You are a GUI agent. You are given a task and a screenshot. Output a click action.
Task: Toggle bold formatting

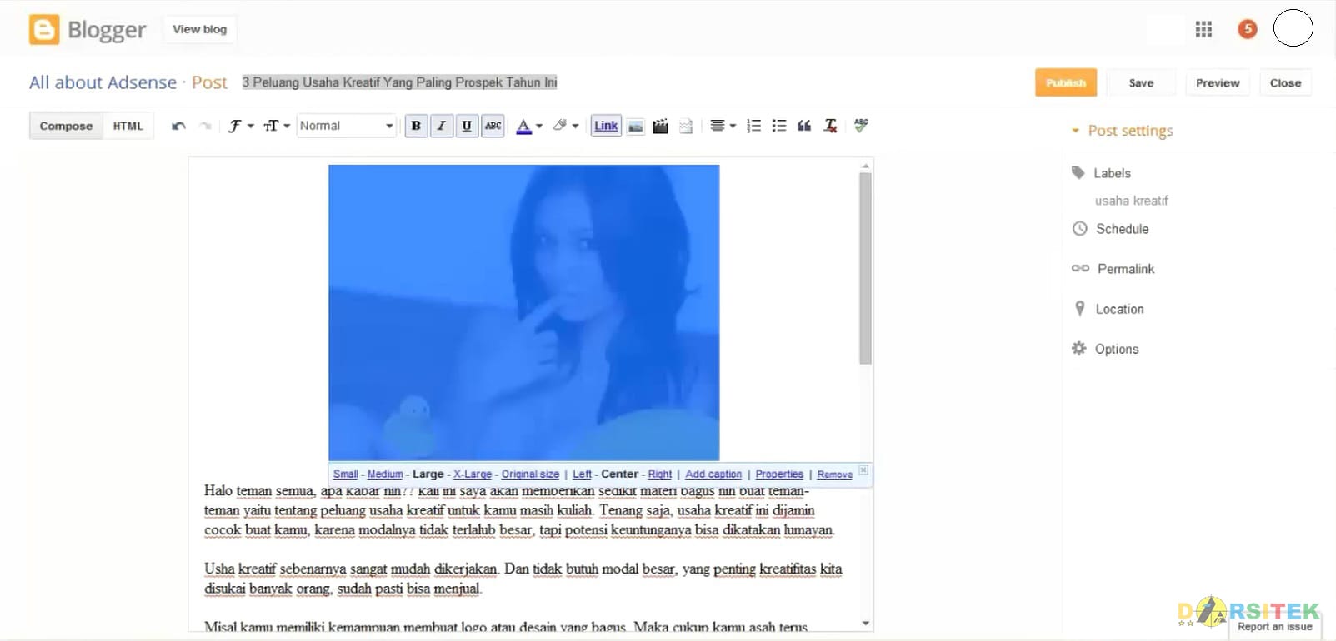click(x=416, y=126)
